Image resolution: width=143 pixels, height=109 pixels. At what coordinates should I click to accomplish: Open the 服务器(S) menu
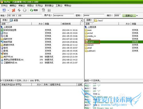coord(49,6)
